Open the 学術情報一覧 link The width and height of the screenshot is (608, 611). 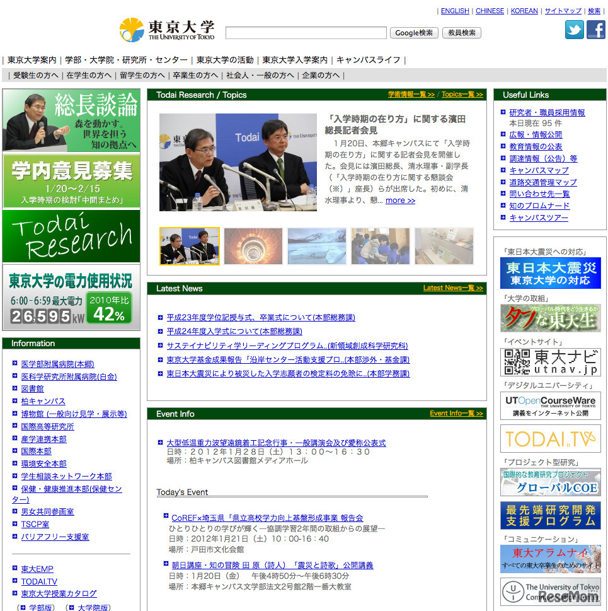tap(411, 95)
